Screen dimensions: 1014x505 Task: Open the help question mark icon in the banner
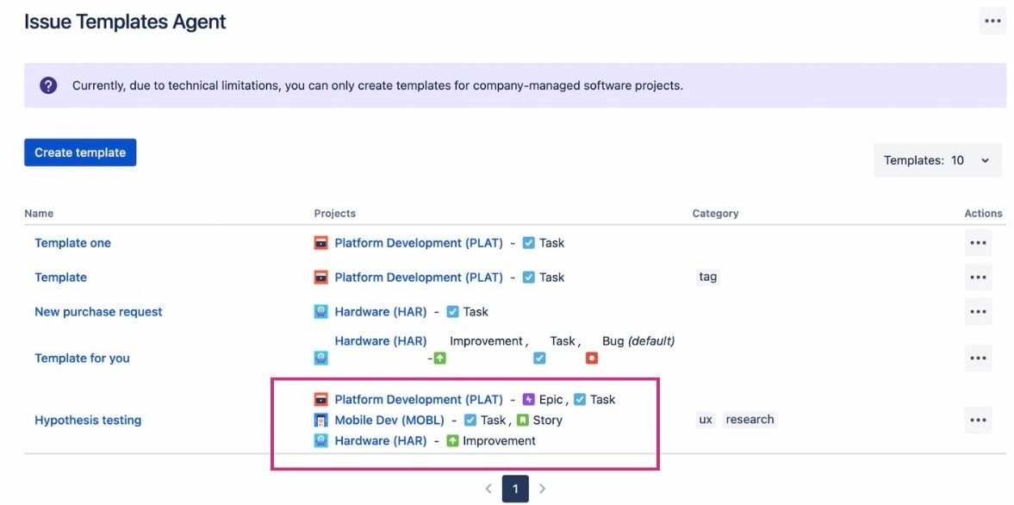[47, 85]
